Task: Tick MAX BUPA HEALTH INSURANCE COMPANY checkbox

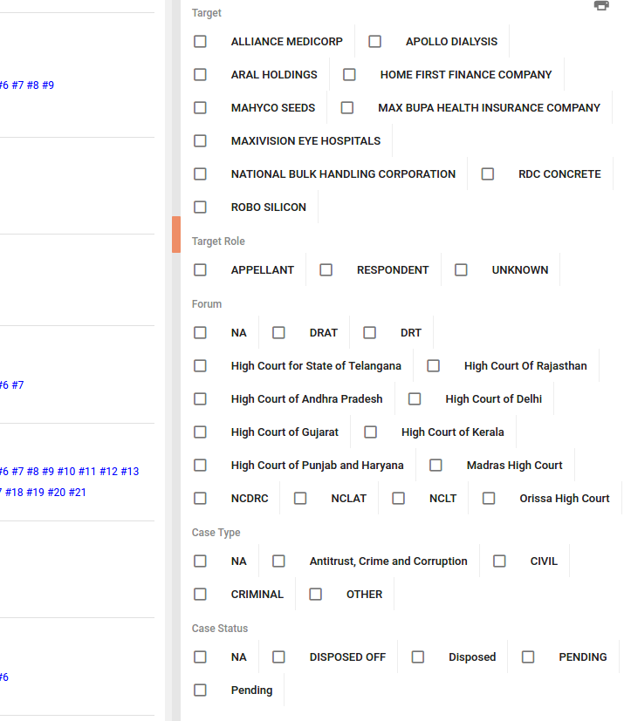Action: click(347, 107)
